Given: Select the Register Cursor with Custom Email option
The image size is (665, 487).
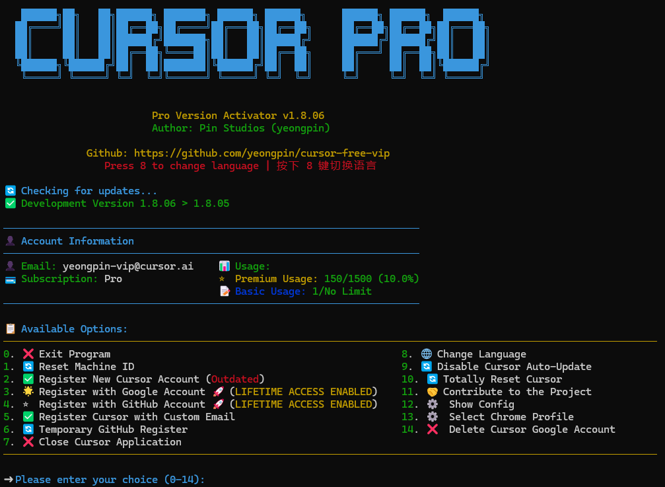Looking at the screenshot, I should (137, 417).
